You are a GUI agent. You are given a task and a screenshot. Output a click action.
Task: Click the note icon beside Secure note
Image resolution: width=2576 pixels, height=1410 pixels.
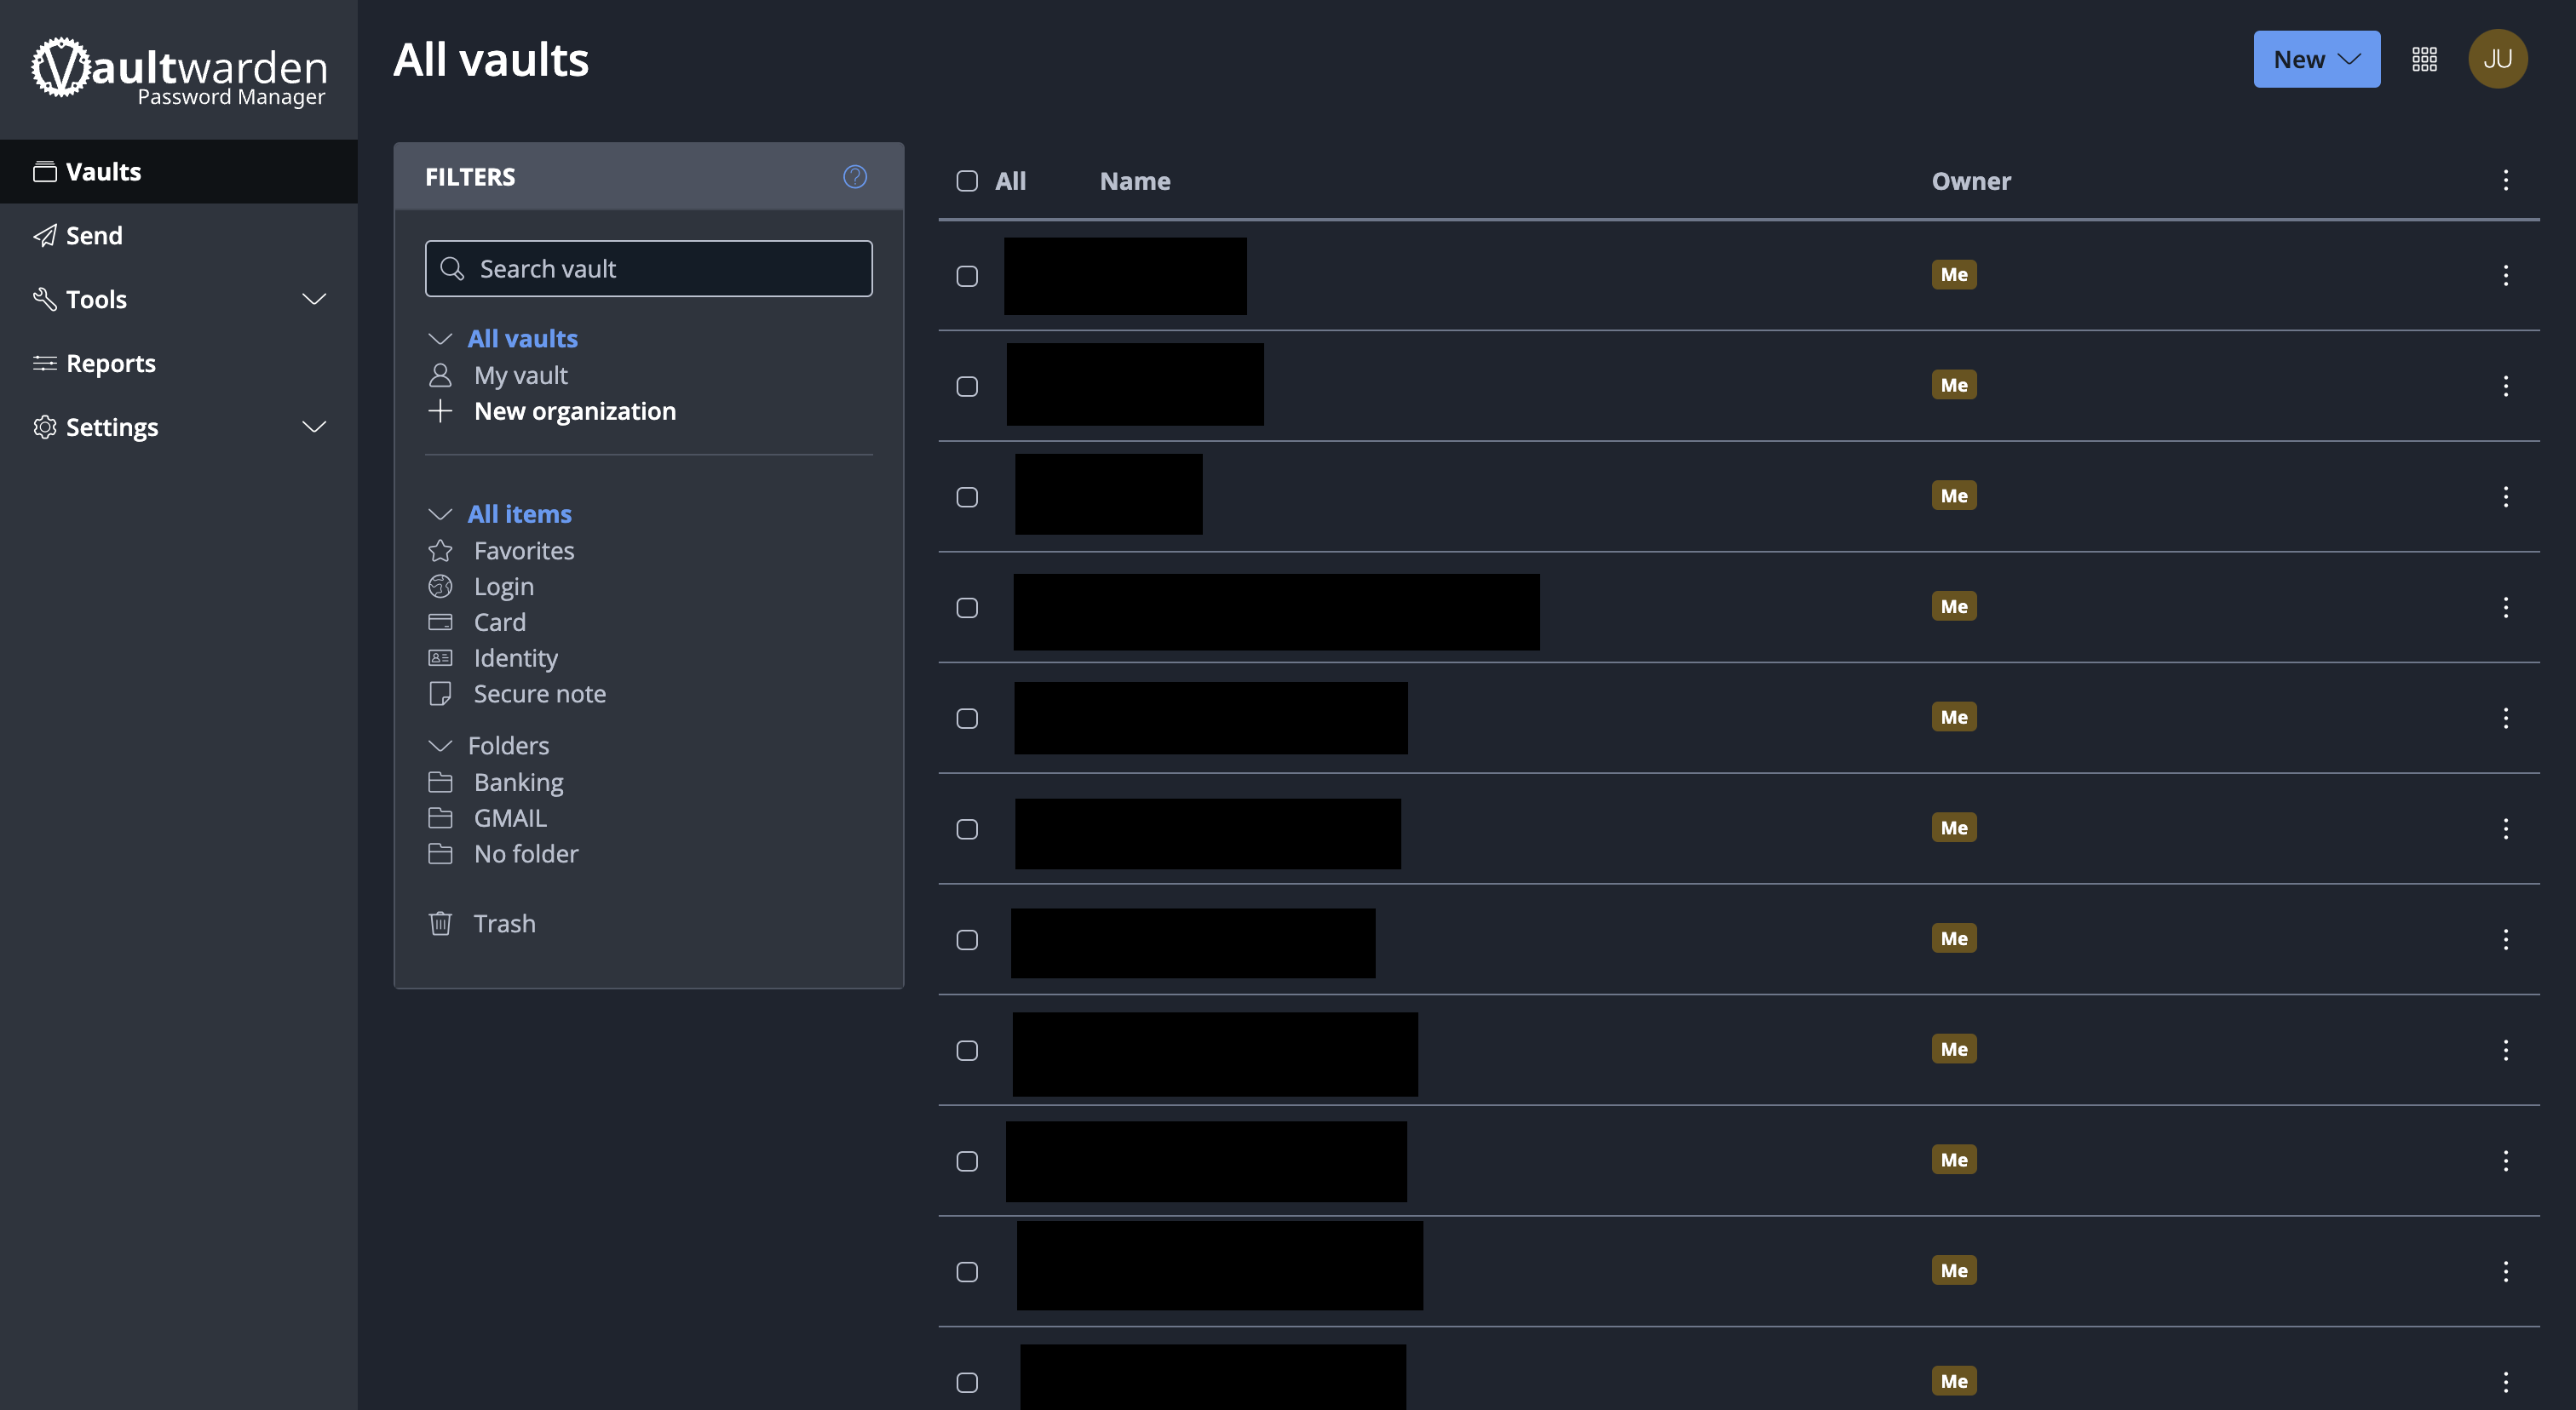440,695
